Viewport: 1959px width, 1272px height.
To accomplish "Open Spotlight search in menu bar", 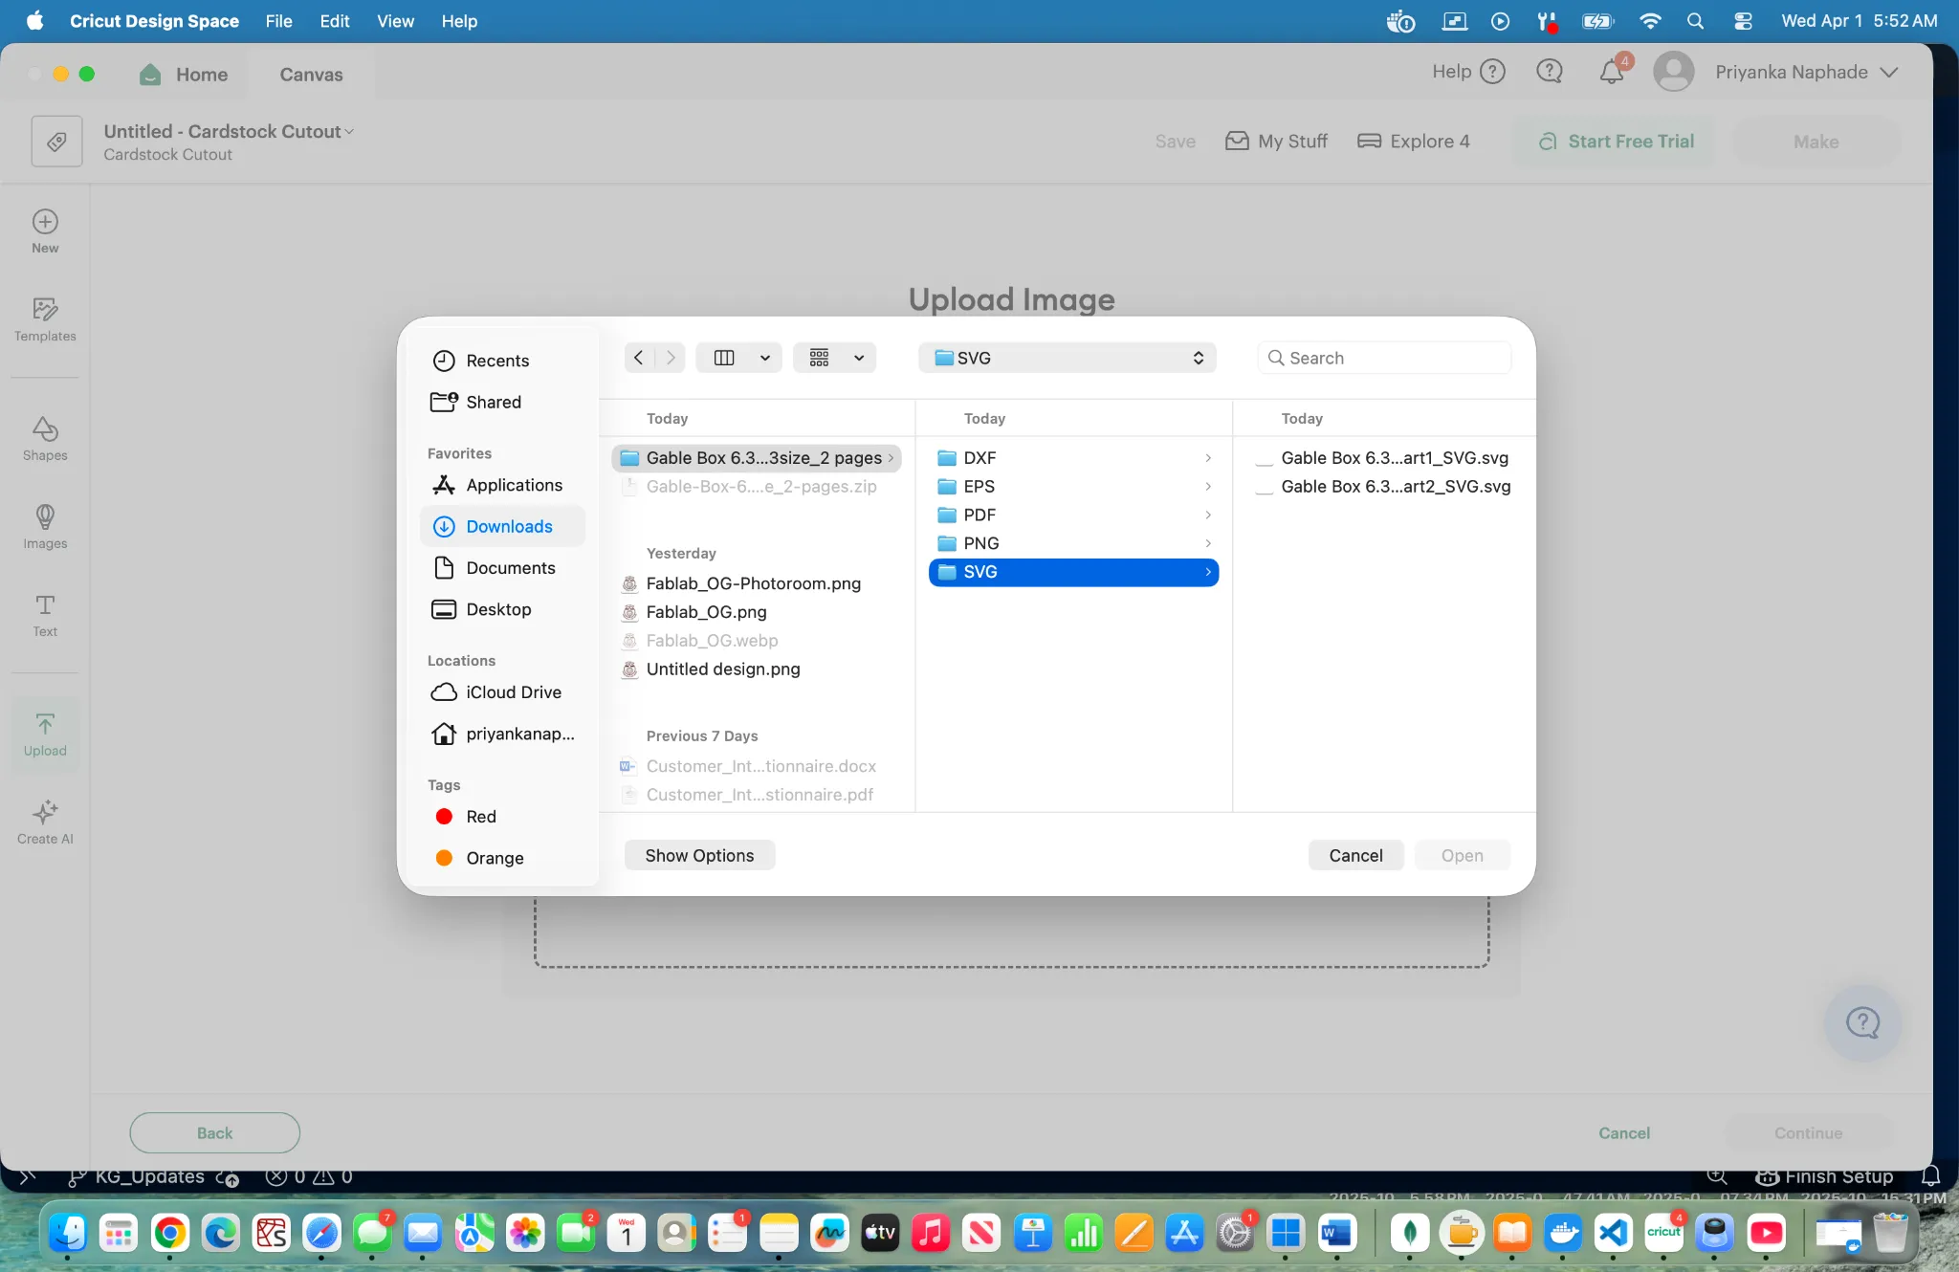I will point(1695,21).
